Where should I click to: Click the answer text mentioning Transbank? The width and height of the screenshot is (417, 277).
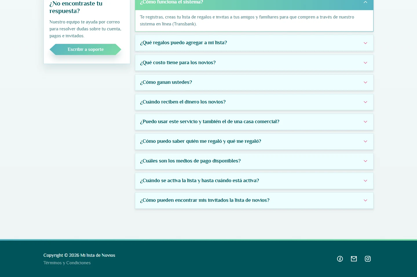coord(247,21)
